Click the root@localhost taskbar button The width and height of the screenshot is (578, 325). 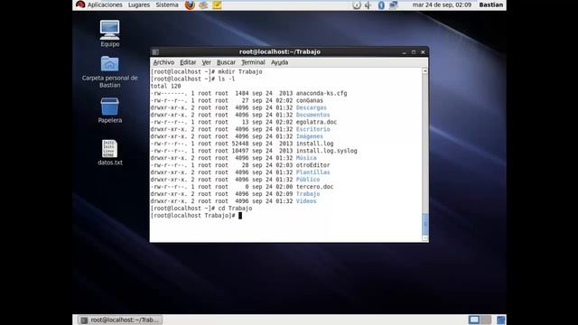(120, 320)
